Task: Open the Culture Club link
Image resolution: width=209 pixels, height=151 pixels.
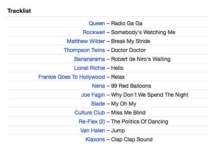Action: coord(90,113)
